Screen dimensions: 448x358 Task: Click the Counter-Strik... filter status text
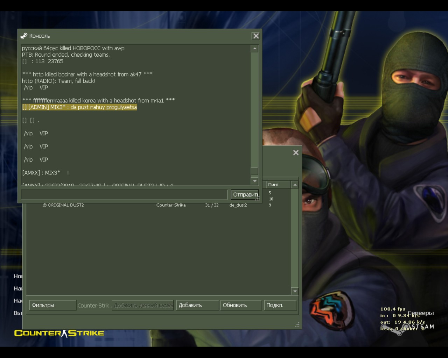94,306
